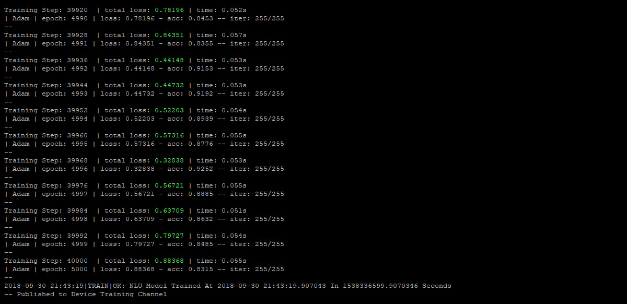Select the text "Training Step: 39920"
Viewport: 627px width, 304px height.
click(x=46, y=10)
